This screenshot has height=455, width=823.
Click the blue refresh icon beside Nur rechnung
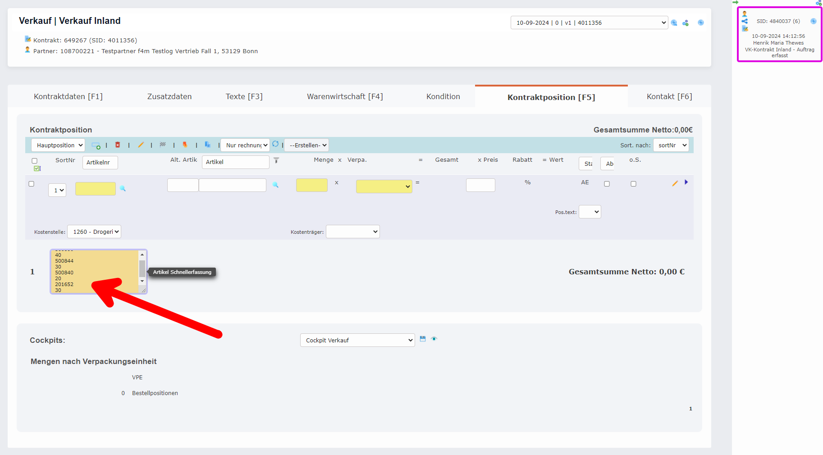[x=275, y=144]
